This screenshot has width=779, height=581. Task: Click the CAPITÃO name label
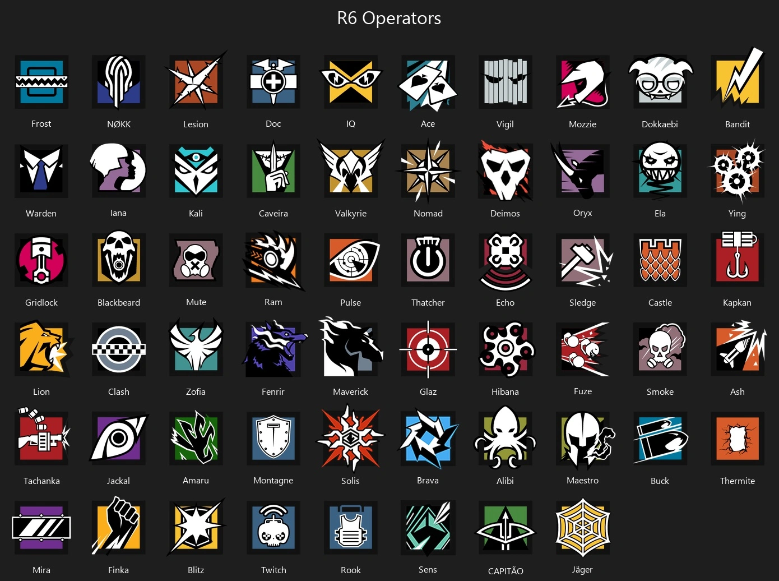tap(506, 571)
